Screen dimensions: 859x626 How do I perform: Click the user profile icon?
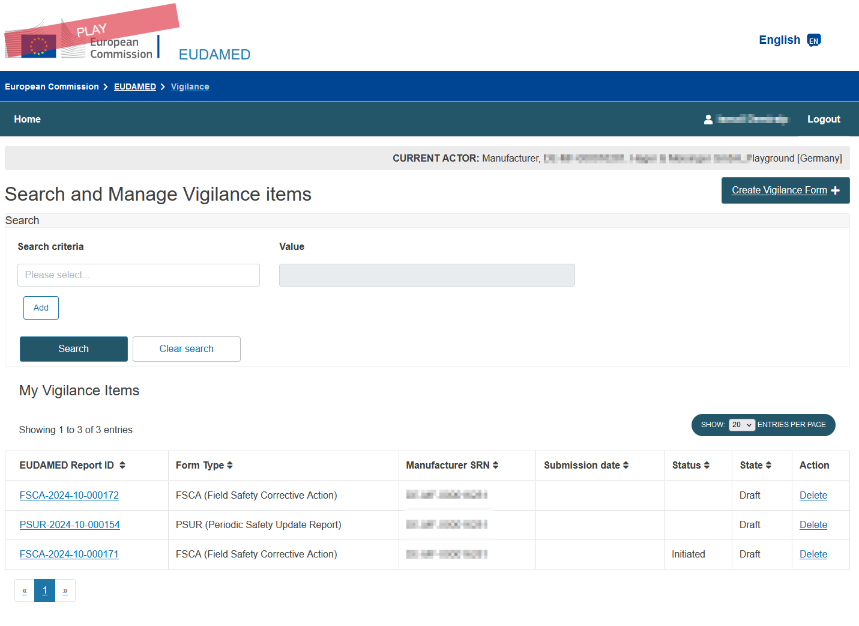click(708, 120)
